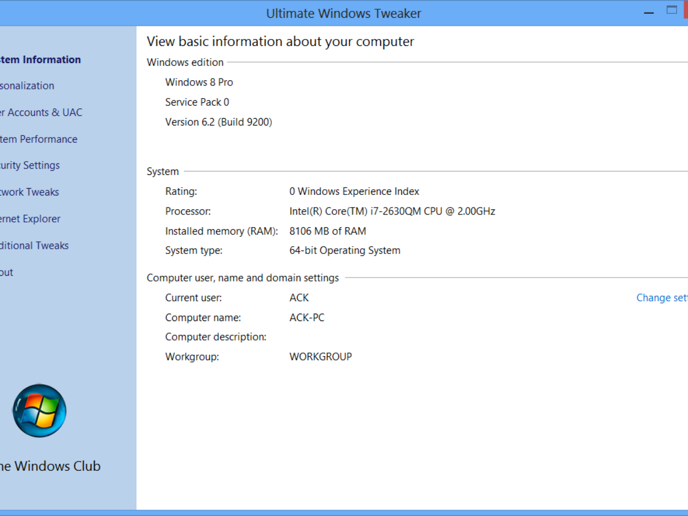
Task: Open the System Information section
Action: click(x=40, y=60)
